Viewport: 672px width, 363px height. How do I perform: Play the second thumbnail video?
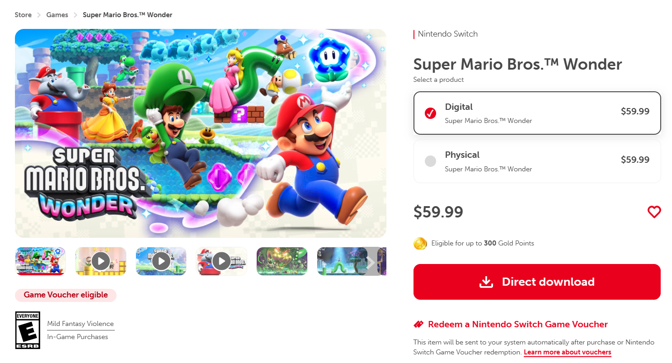(101, 261)
